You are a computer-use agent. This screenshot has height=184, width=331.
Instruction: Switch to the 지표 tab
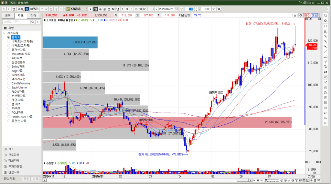point(20,16)
